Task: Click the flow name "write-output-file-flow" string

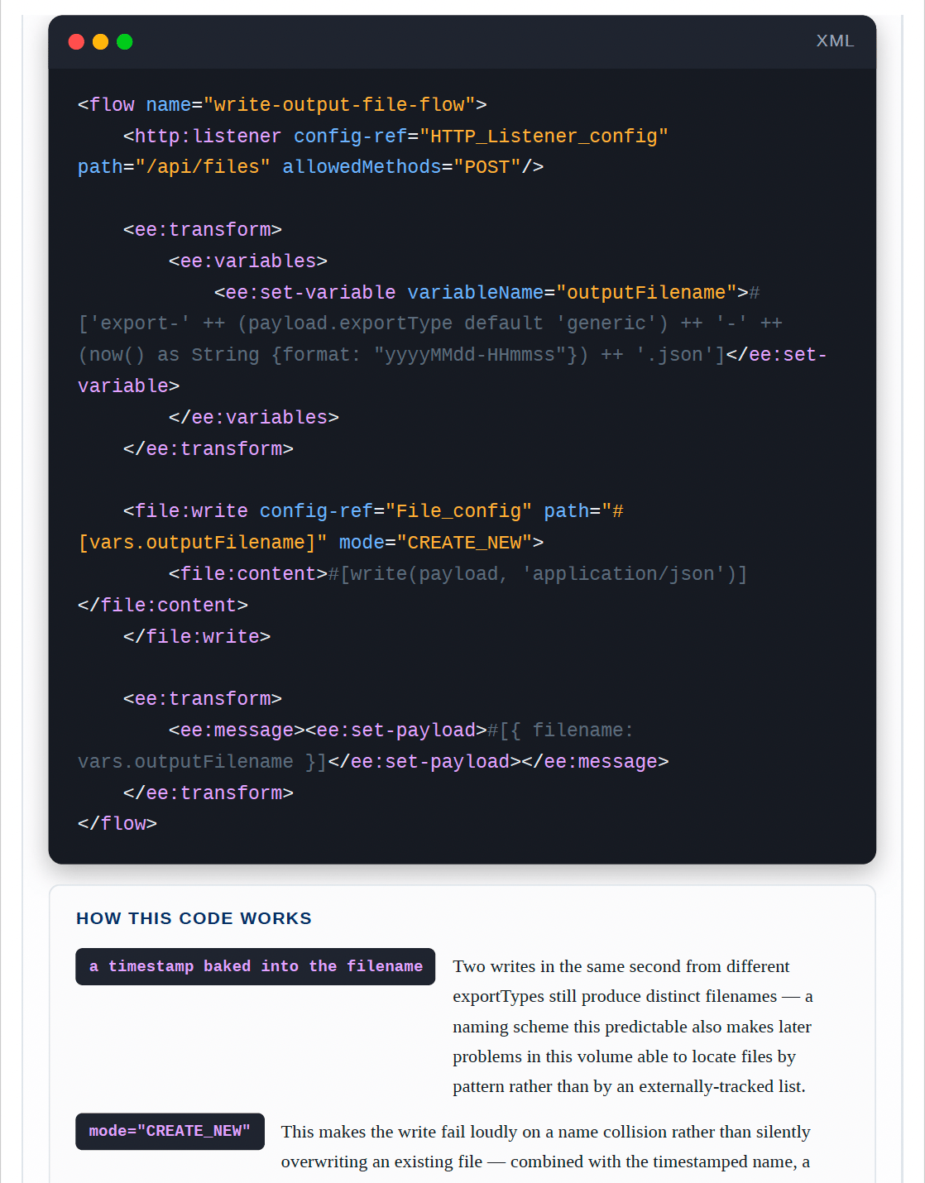Action: coord(339,105)
